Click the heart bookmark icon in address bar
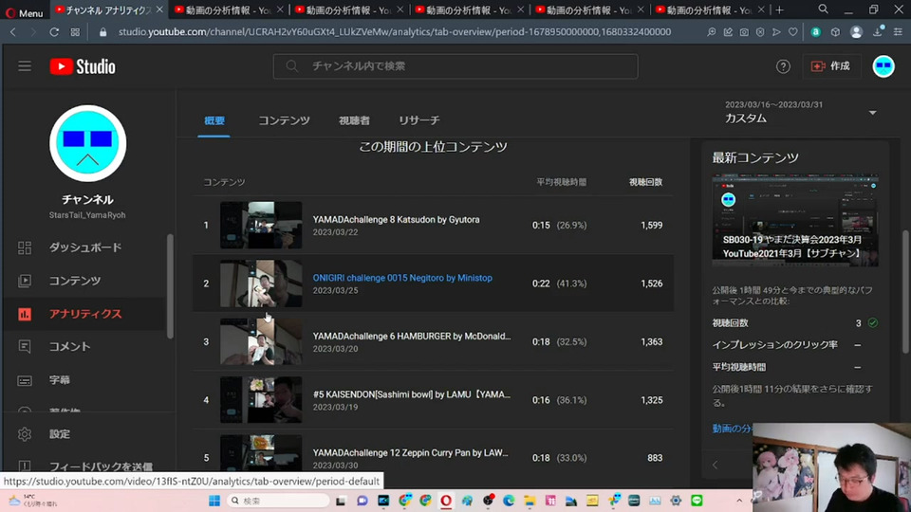This screenshot has width=911, height=512. [792, 32]
